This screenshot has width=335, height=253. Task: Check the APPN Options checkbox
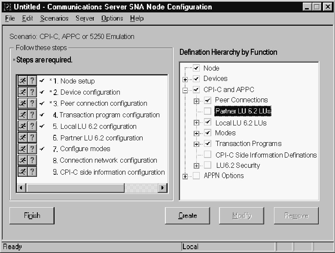pyautogui.click(x=196, y=176)
